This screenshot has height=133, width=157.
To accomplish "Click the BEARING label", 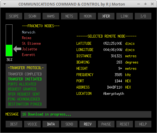I will point(83,62).
